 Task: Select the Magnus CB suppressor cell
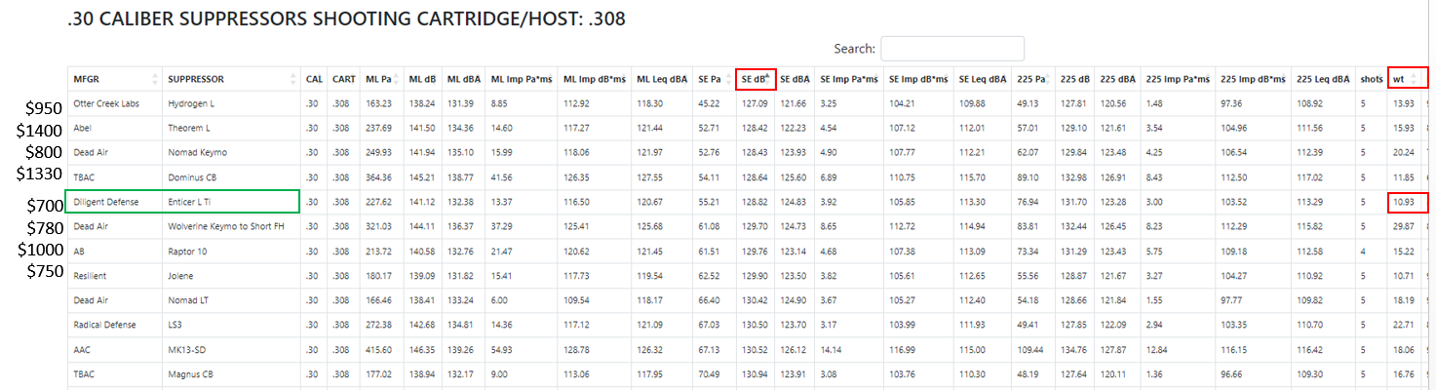[231, 373]
